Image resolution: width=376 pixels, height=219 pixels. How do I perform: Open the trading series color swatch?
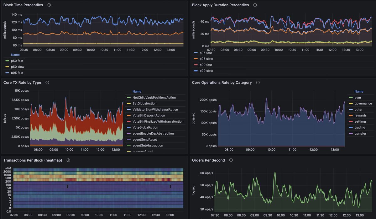click(x=351, y=127)
